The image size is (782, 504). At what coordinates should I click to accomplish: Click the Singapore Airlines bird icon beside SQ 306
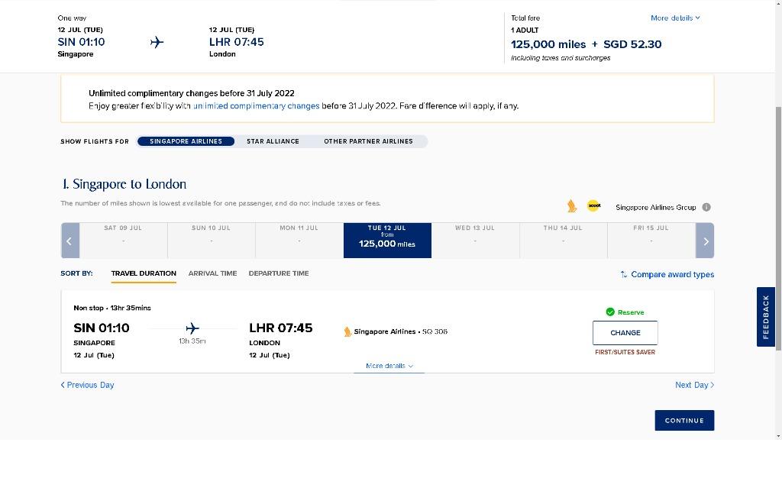(x=348, y=331)
